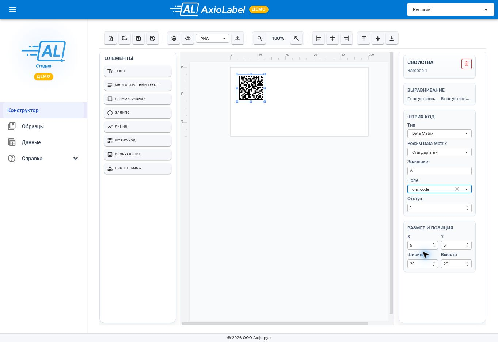Open Режим Data Matrix dropdown
498x342 pixels.
point(439,152)
